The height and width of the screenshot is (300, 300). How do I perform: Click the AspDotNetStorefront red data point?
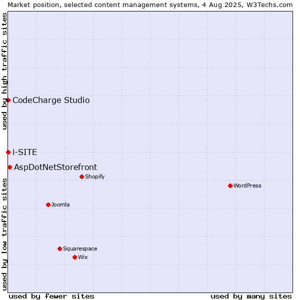pos(10,167)
